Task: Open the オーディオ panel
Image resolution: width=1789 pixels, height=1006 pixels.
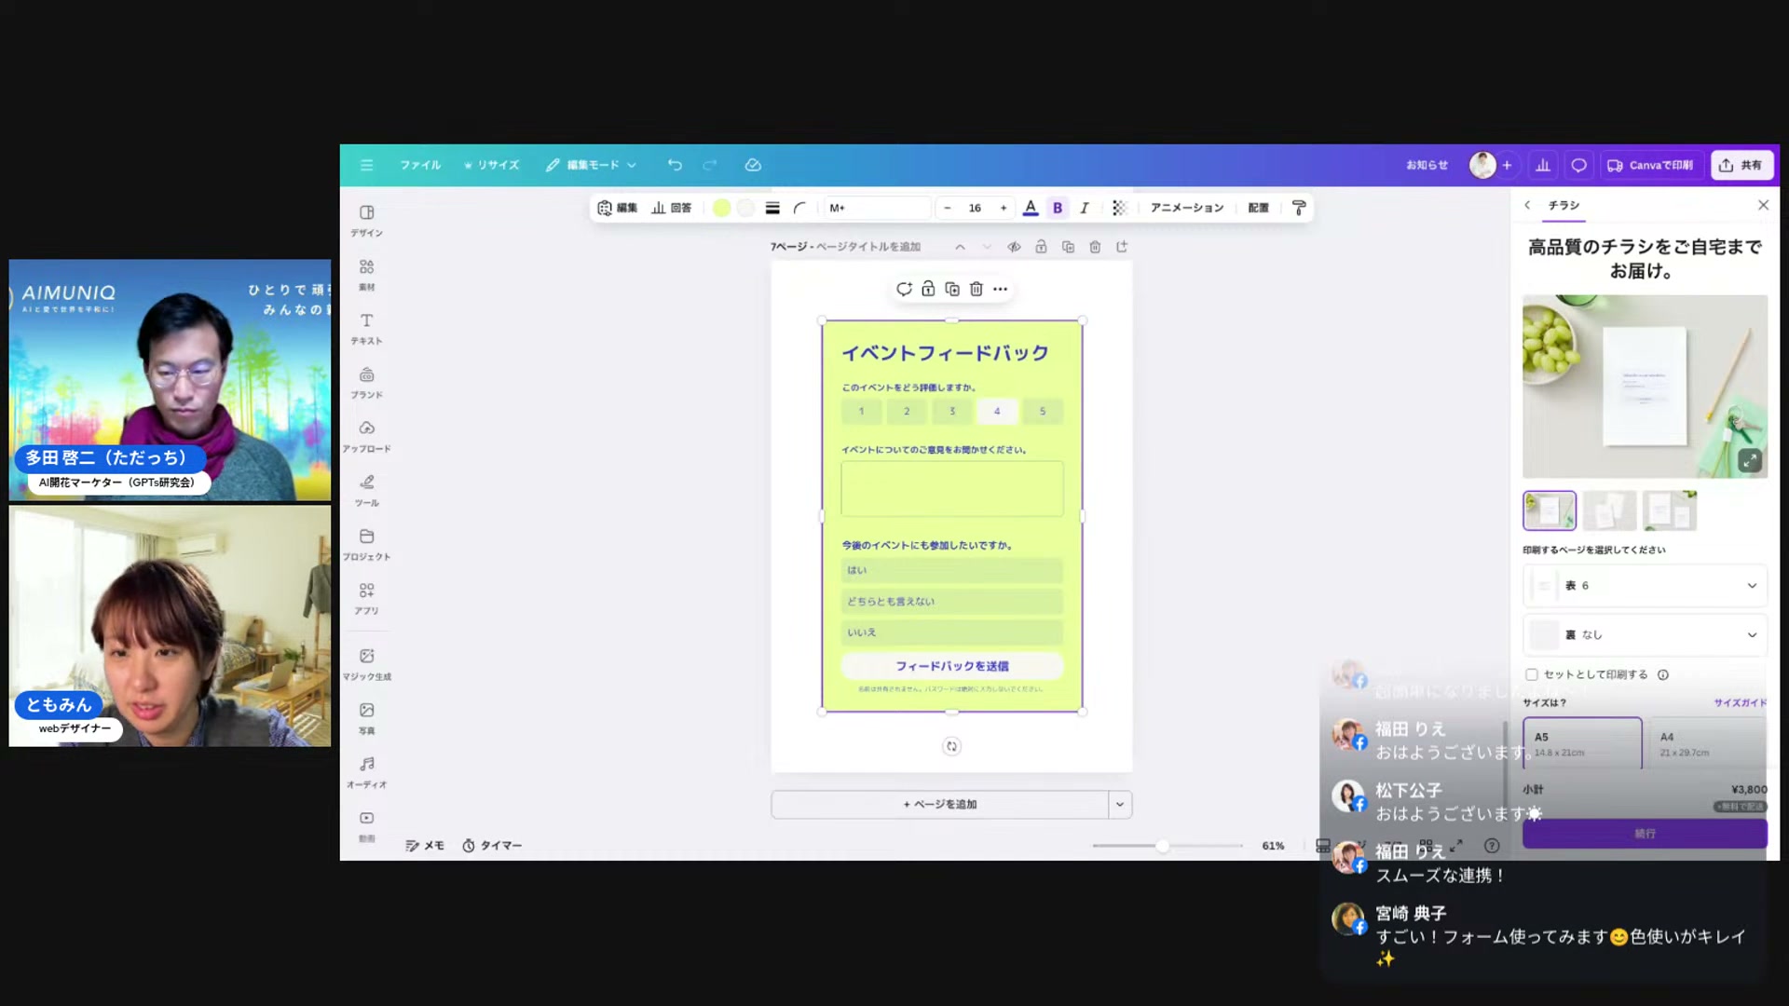Action: 366,772
